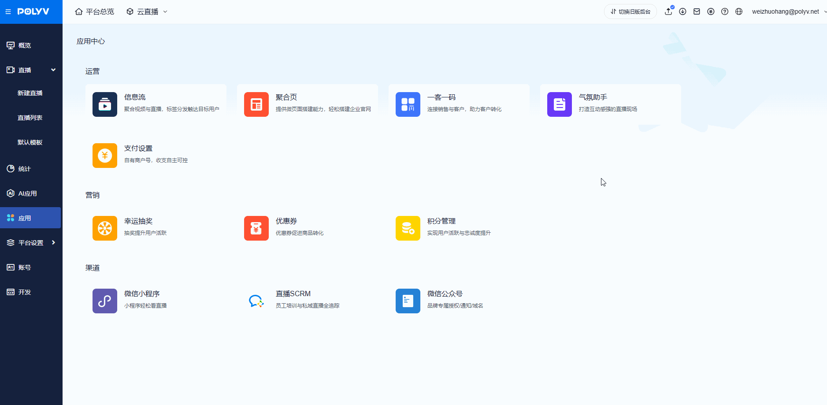This screenshot has width=827, height=405.
Task: Click the AI应用 sidebar icon
Action: pyautogui.click(x=11, y=193)
